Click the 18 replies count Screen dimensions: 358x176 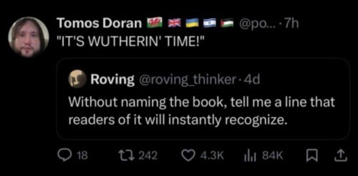pyautogui.click(x=82, y=155)
